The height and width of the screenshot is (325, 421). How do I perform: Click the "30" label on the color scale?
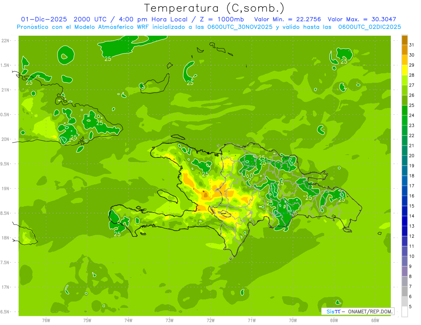coord(412,55)
